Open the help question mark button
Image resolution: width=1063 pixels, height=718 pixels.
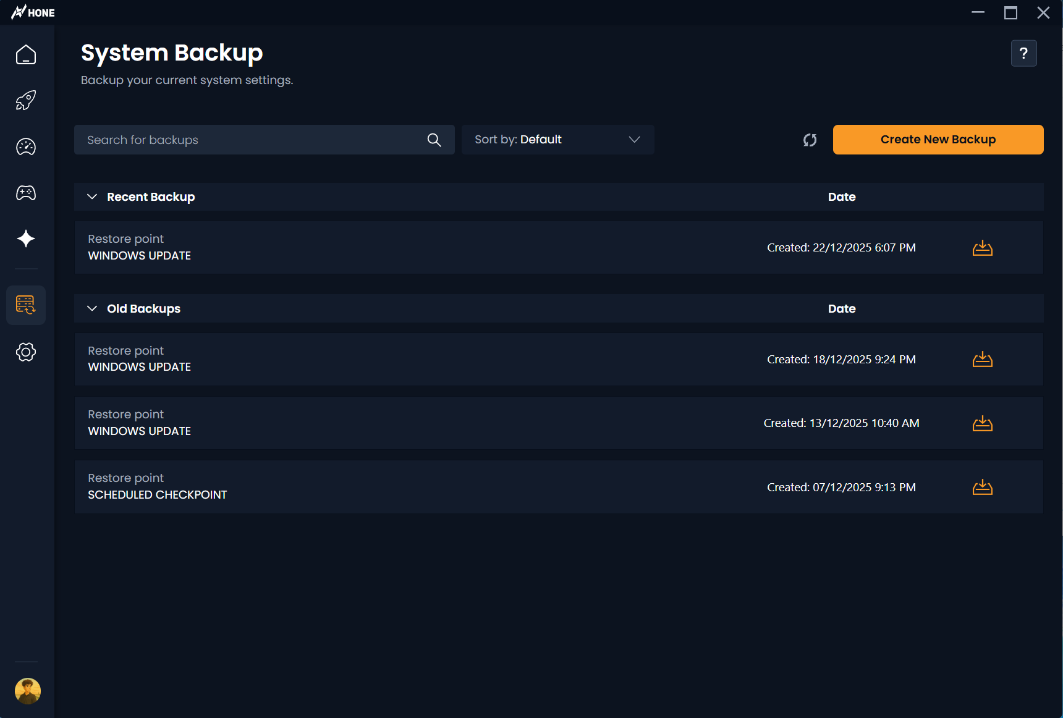(1023, 53)
